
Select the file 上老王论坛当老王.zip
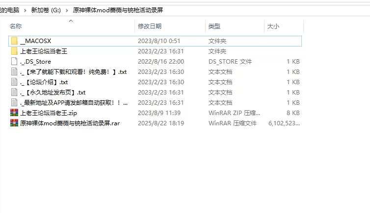click(49, 113)
